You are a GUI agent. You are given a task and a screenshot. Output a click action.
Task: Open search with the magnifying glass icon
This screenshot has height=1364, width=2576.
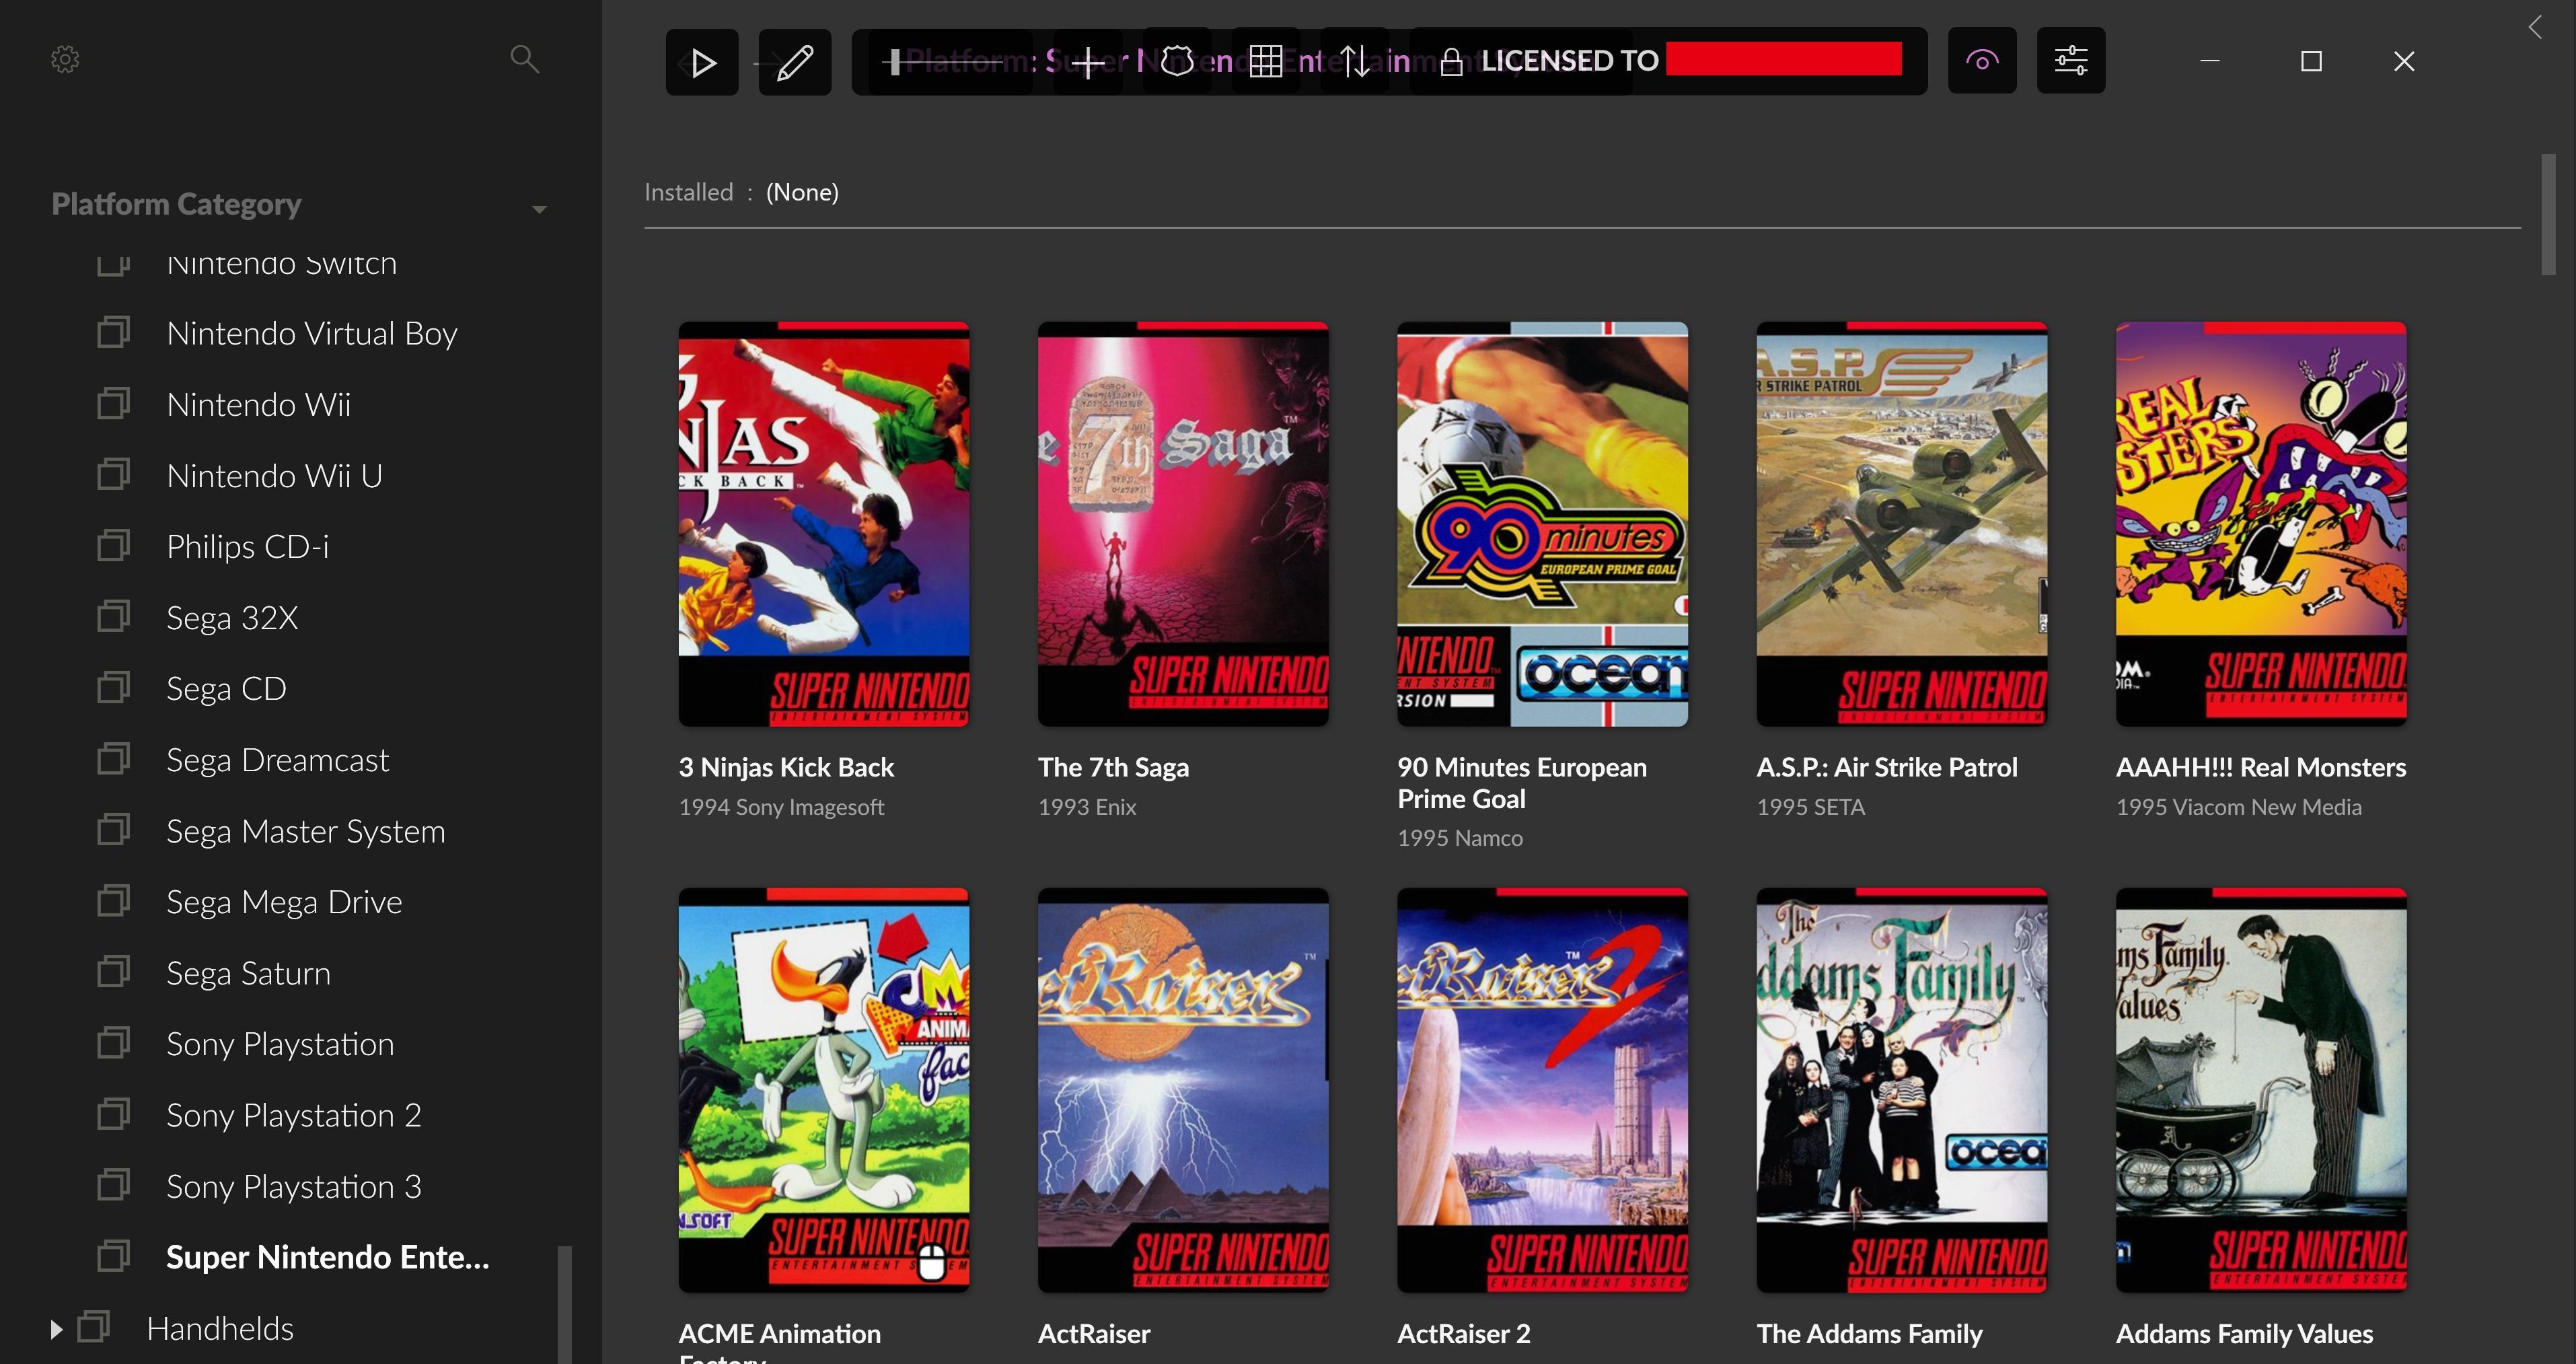[x=524, y=60]
